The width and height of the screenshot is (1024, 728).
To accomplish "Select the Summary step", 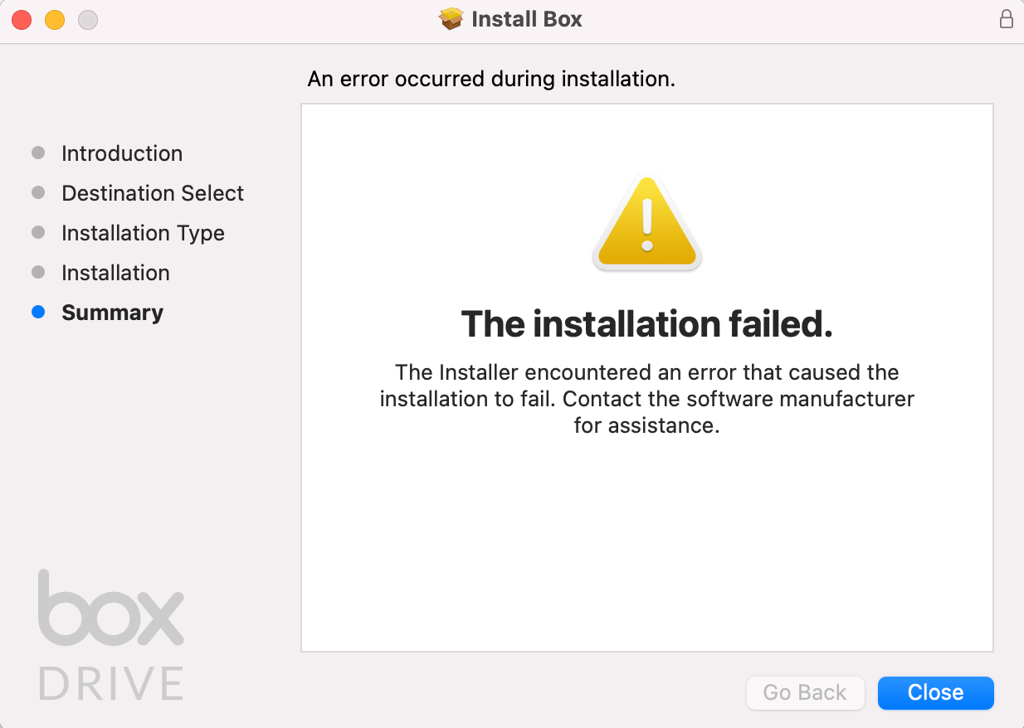I will pyautogui.click(x=112, y=313).
